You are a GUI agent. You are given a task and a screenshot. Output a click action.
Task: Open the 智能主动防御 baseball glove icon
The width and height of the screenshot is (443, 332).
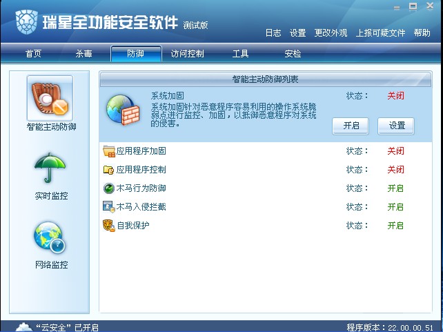click(x=50, y=99)
